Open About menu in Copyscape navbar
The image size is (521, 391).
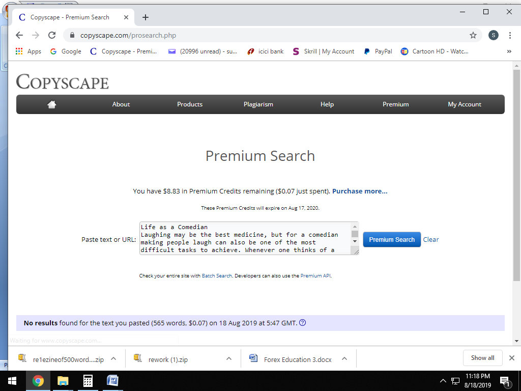pyautogui.click(x=121, y=104)
